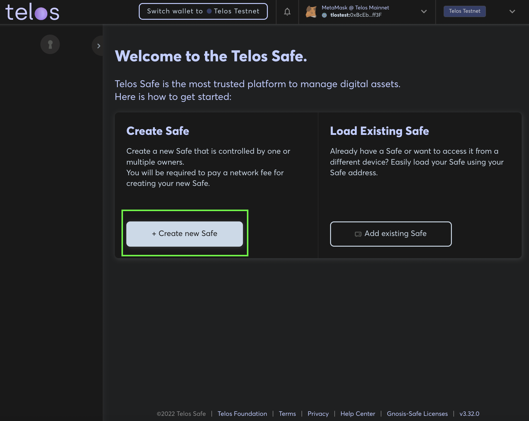This screenshot has width=529, height=421.
Task: Open the Telos Foundation footer link
Action: tap(242, 414)
